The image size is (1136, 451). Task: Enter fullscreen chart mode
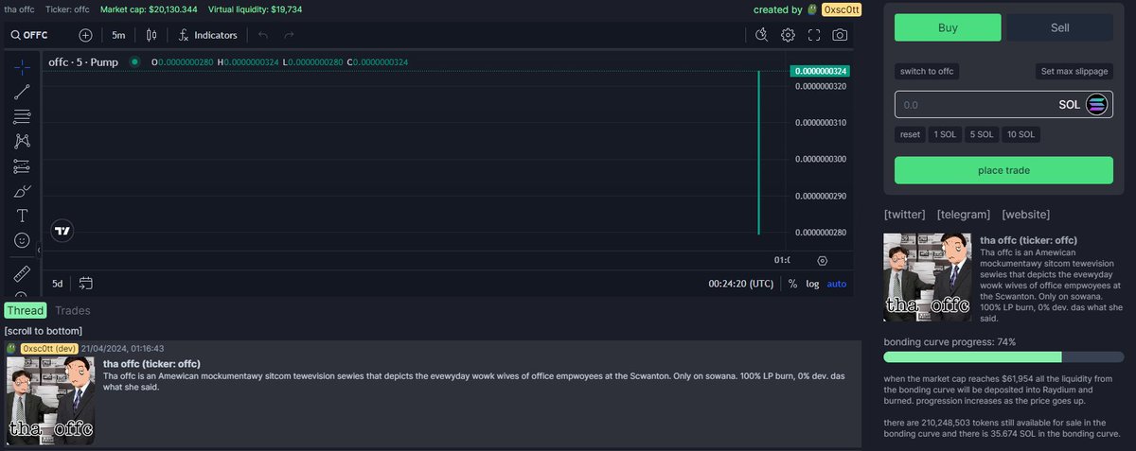point(814,35)
